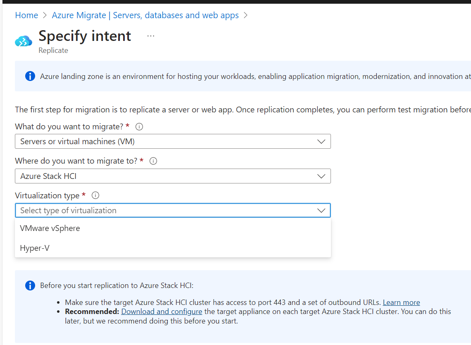
Task: Click the breadcrumb chevron after Azure Migrate
Action: 245,15
